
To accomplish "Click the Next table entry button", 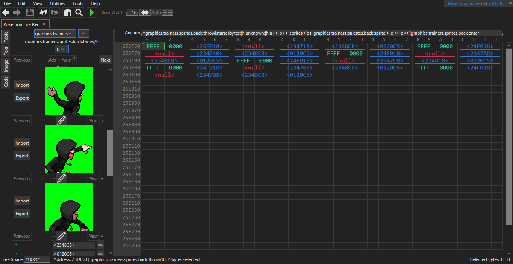I will coord(106,60).
